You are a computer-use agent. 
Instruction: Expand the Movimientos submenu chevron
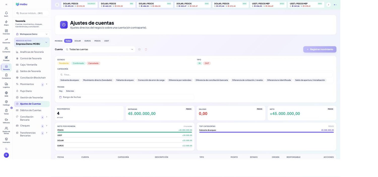(47, 84)
